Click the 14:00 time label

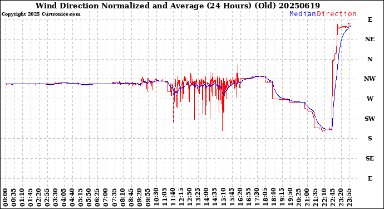coord(206,197)
